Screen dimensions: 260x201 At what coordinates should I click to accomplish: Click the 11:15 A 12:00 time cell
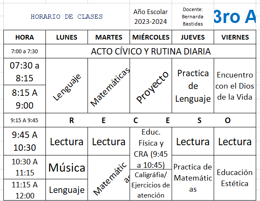24,190
